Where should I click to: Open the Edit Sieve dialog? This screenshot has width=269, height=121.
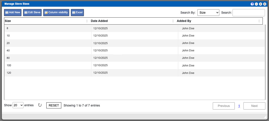32,13
